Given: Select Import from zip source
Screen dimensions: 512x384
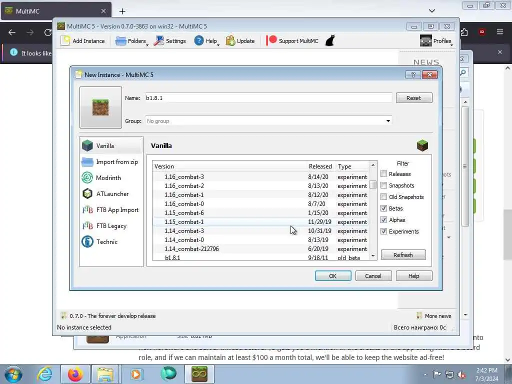Looking at the screenshot, I should click(111, 161).
